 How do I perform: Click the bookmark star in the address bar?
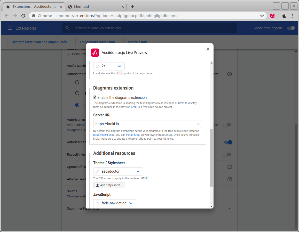click(262, 16)
